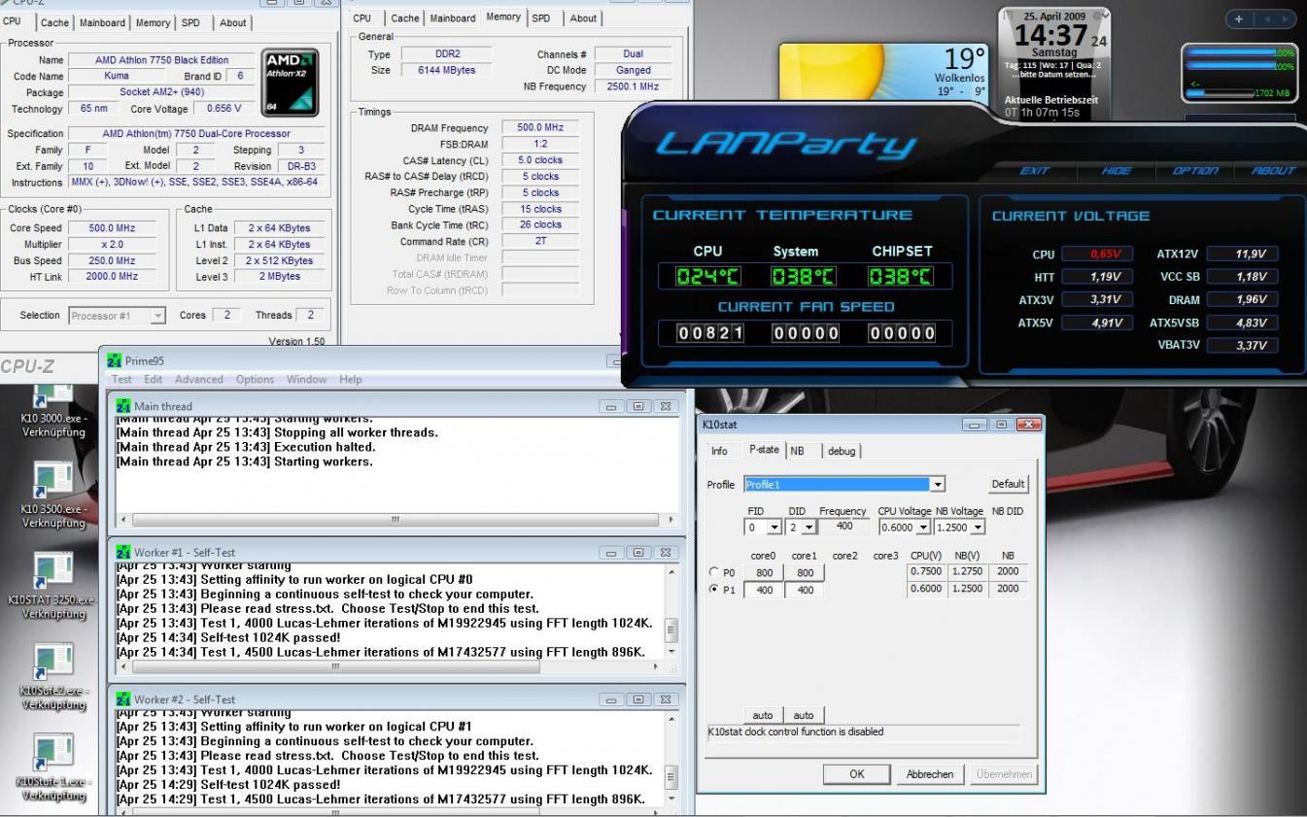Click the P0 core0 800 button
The height and width of the screenshot is (817, 1307).
(764, 572)
